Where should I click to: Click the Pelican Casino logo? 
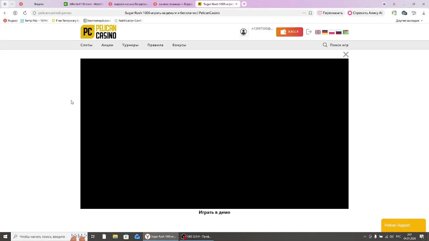point(98,32)
